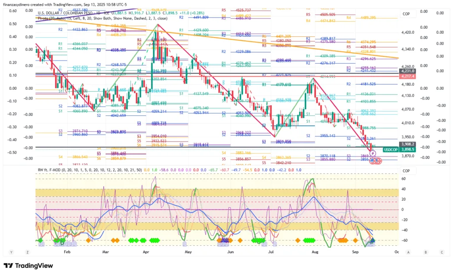453x275 pixels.
Task: Click the May label on time axis
Action: point(188,252)
